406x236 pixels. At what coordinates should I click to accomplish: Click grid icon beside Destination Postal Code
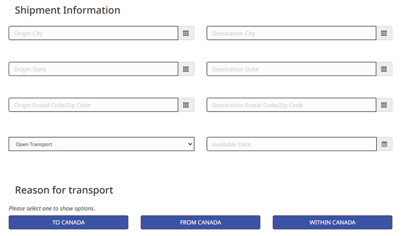[x=384, y=105]
